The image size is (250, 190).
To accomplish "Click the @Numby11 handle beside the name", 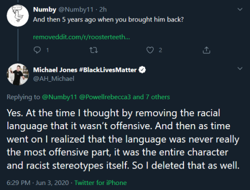I will 76,9.
